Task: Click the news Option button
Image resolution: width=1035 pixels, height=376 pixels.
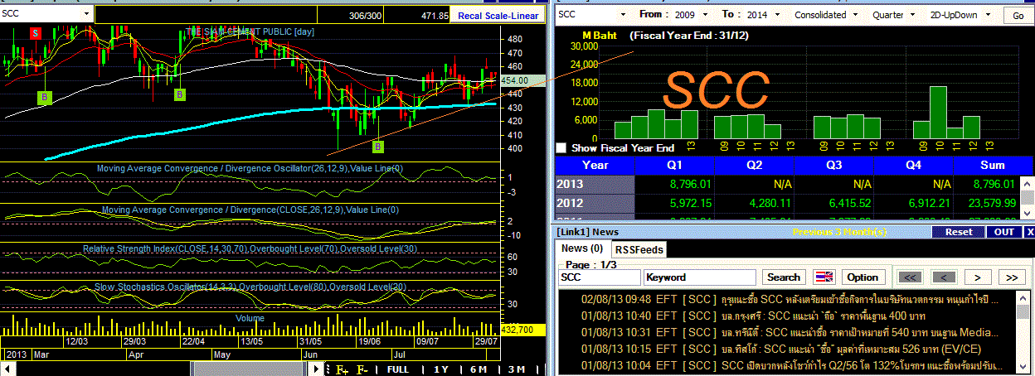Action: 862,277
